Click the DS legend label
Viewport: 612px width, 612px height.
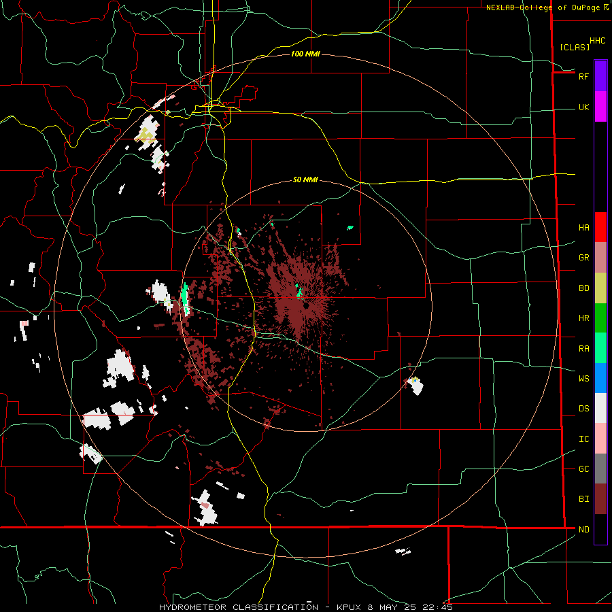click(x=583, y=409)
